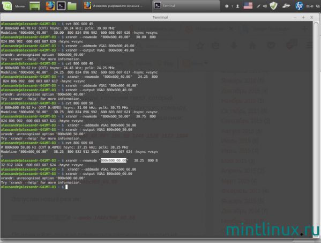Viewport: 321px width, 243px height.
Task: Click the terminal vertical scrollbar
Action: click(x=316, y=129)
